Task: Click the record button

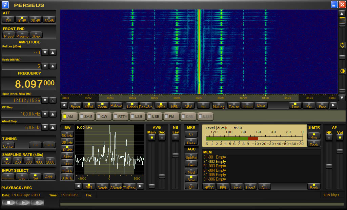Action: point(37,202)
